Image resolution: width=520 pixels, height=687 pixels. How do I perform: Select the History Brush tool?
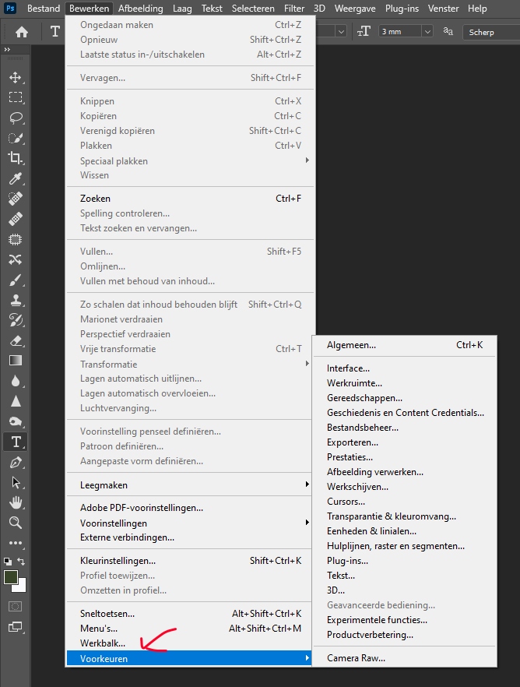(16, 320)
